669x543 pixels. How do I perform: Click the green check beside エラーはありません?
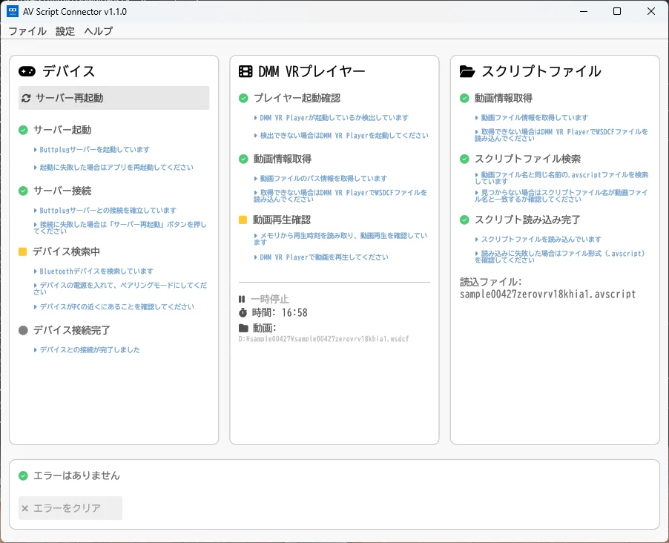[x=23, y=475]
